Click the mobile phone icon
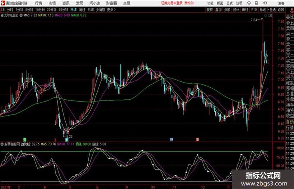 [x=256, y=3]
